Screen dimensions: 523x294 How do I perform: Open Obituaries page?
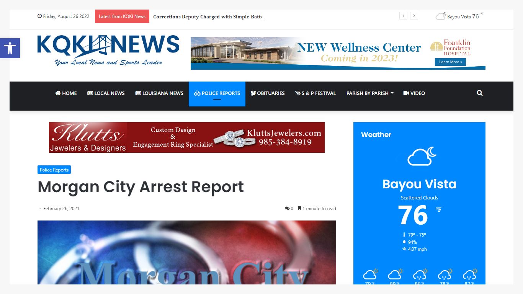[268, 93]
